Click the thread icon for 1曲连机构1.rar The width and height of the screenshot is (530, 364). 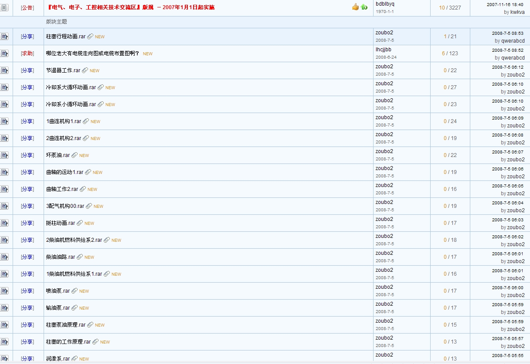[x=4, y=121]
